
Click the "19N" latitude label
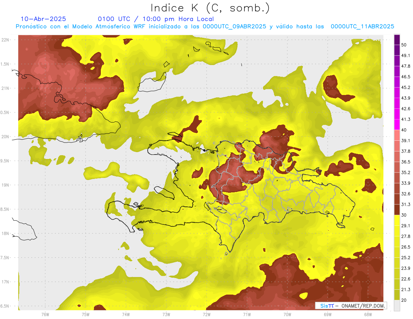[x=6, y=185]
